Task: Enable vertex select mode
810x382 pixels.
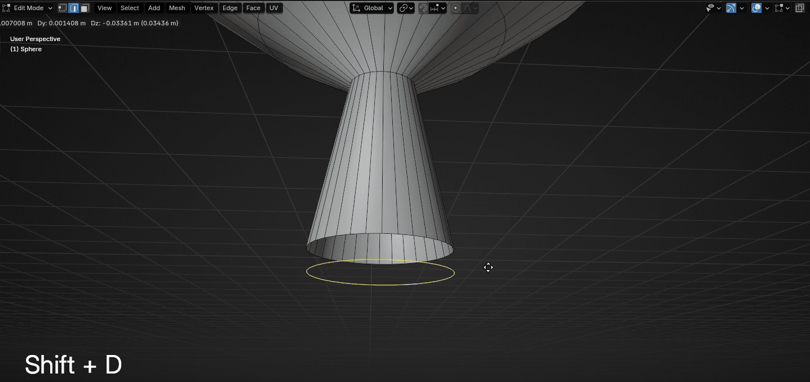Action: [63, 8]
